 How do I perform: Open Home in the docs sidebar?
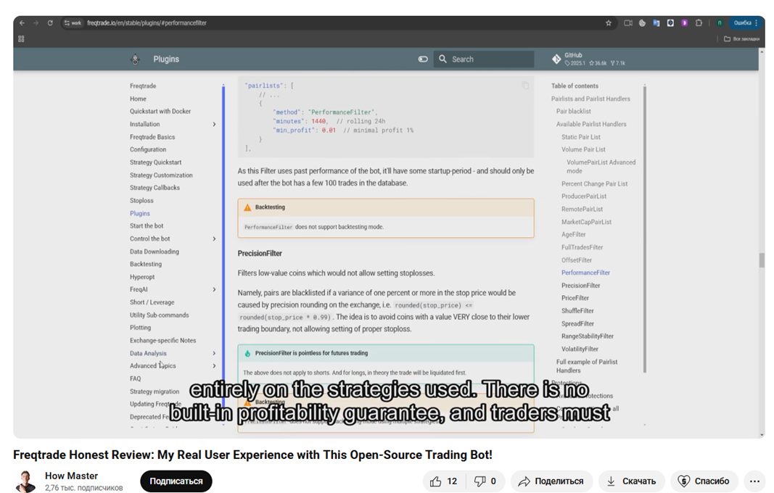(x=138, y=99)
